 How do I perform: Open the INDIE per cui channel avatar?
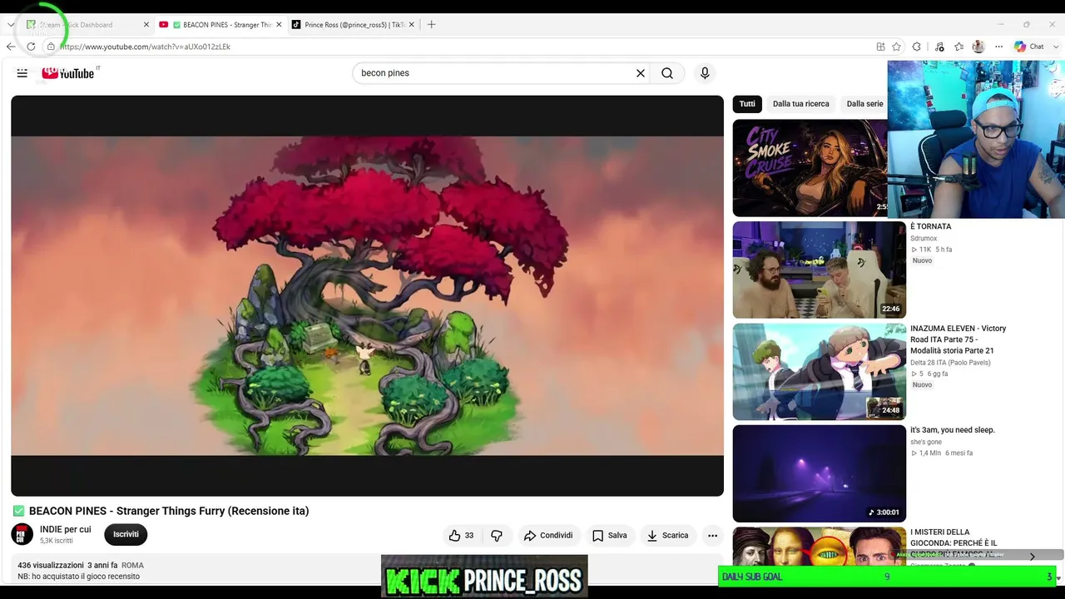[x=22, y=534]
